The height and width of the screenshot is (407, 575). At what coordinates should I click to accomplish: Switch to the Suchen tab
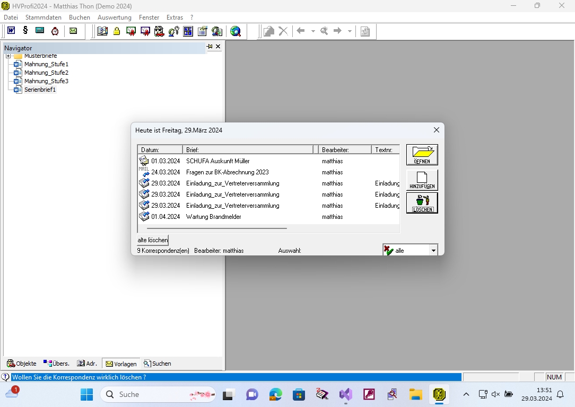pyautogui.click(x=158, y=364)
